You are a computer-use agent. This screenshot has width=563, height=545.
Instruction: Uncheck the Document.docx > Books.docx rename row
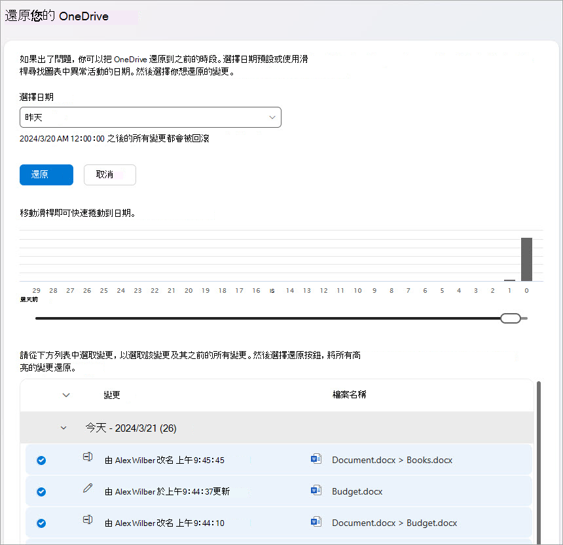tap(41, 460)
